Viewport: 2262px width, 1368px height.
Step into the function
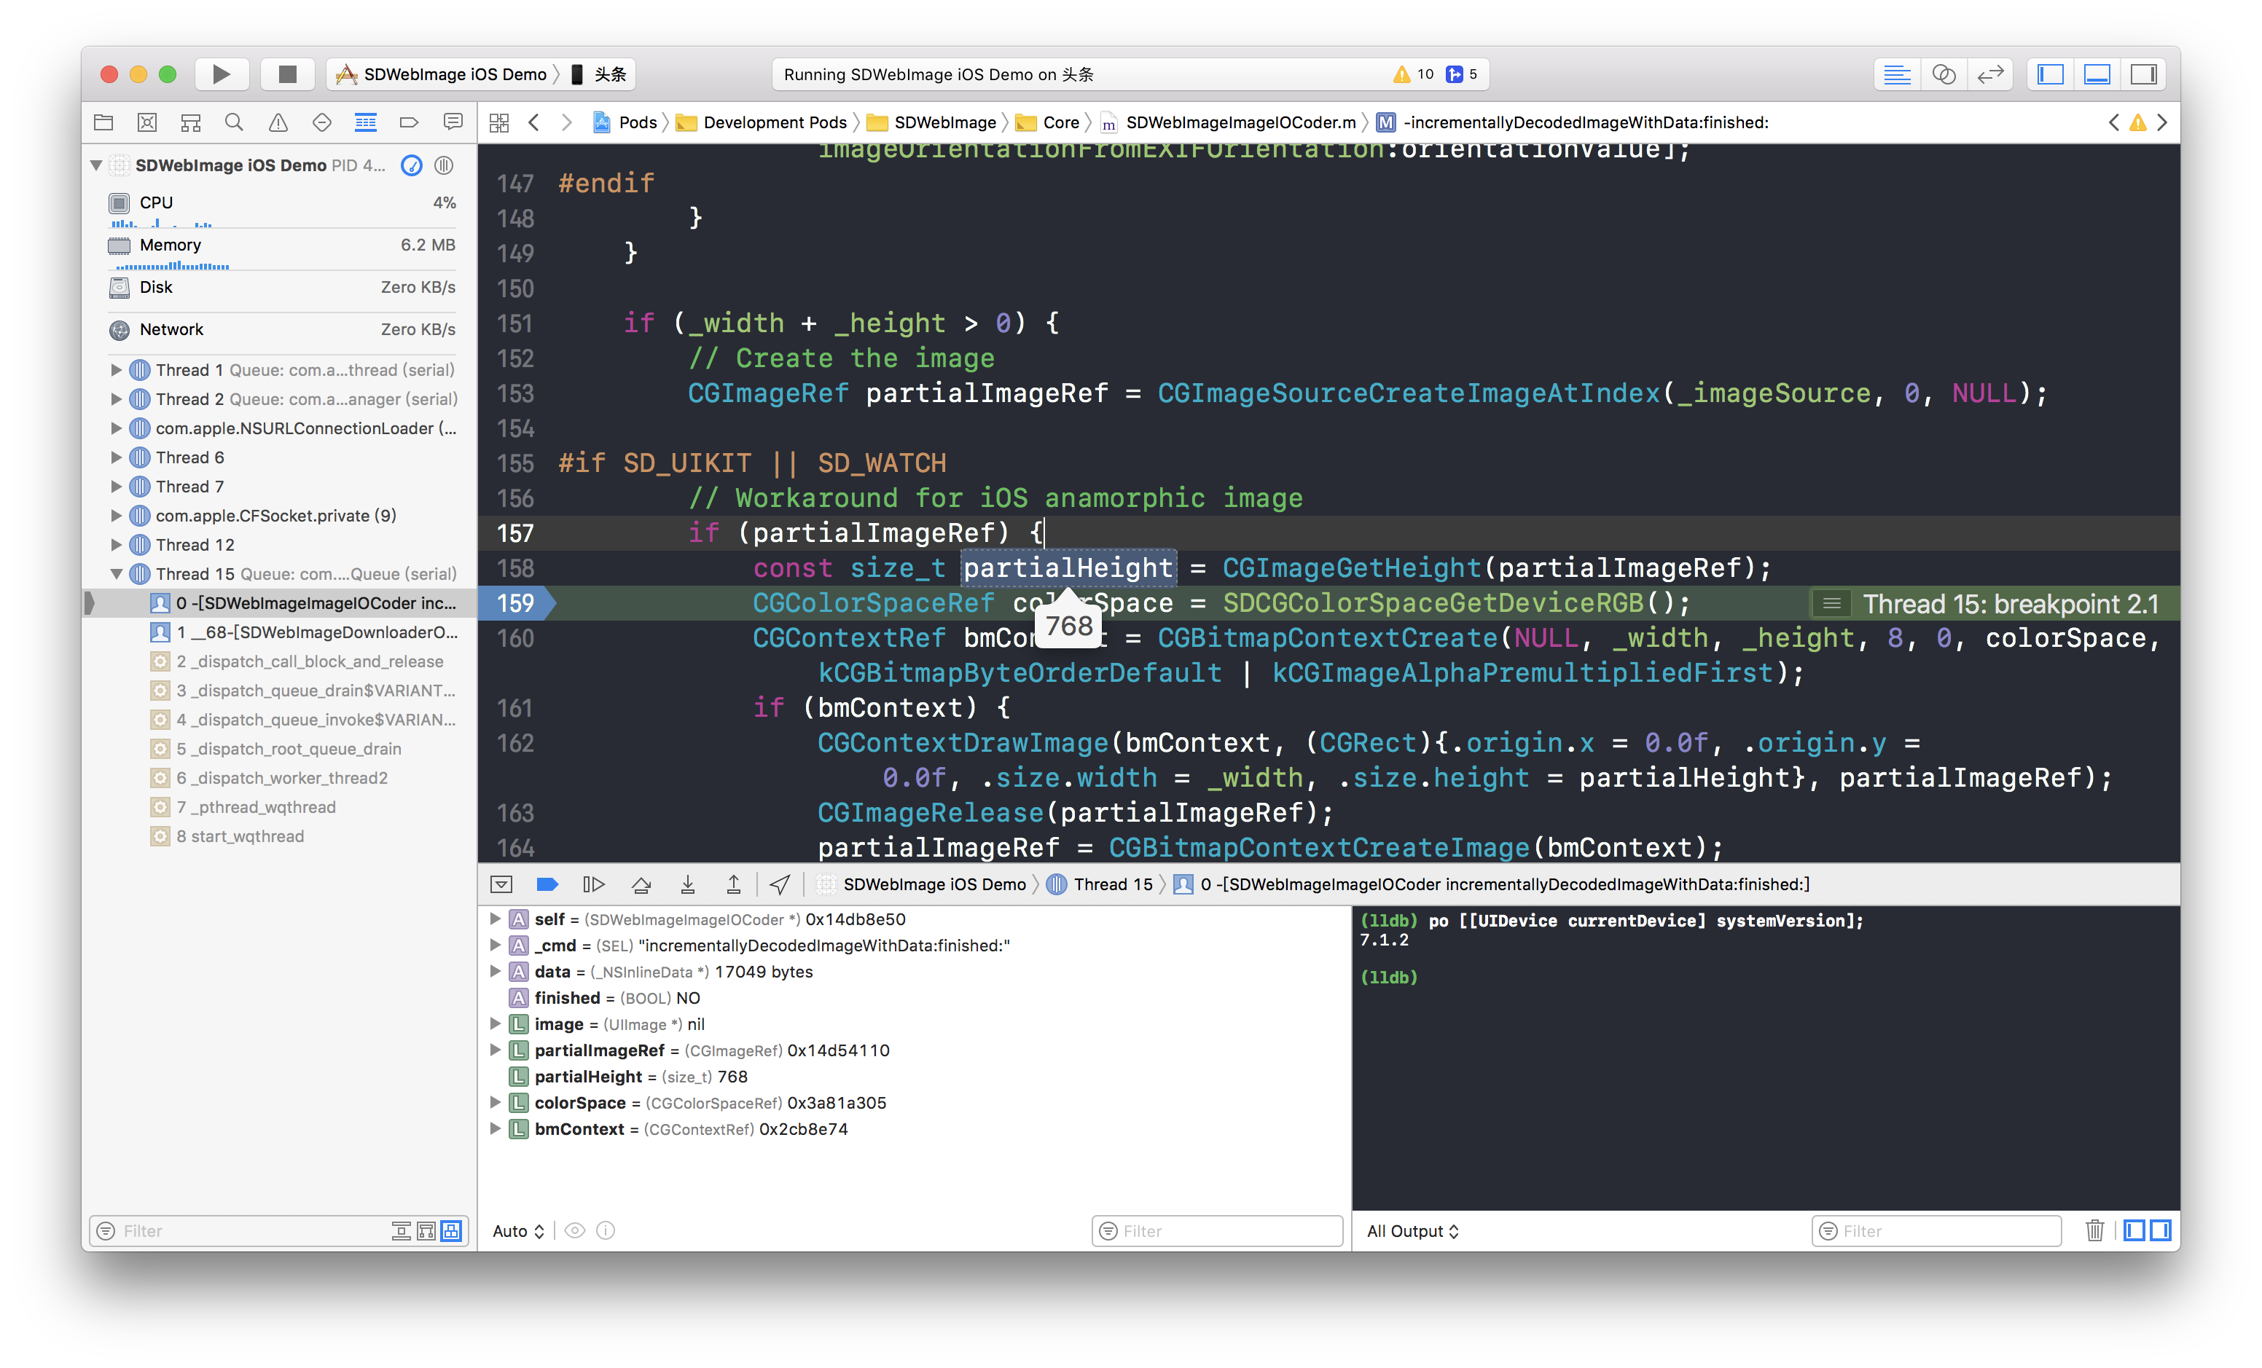tap(688, 884)
